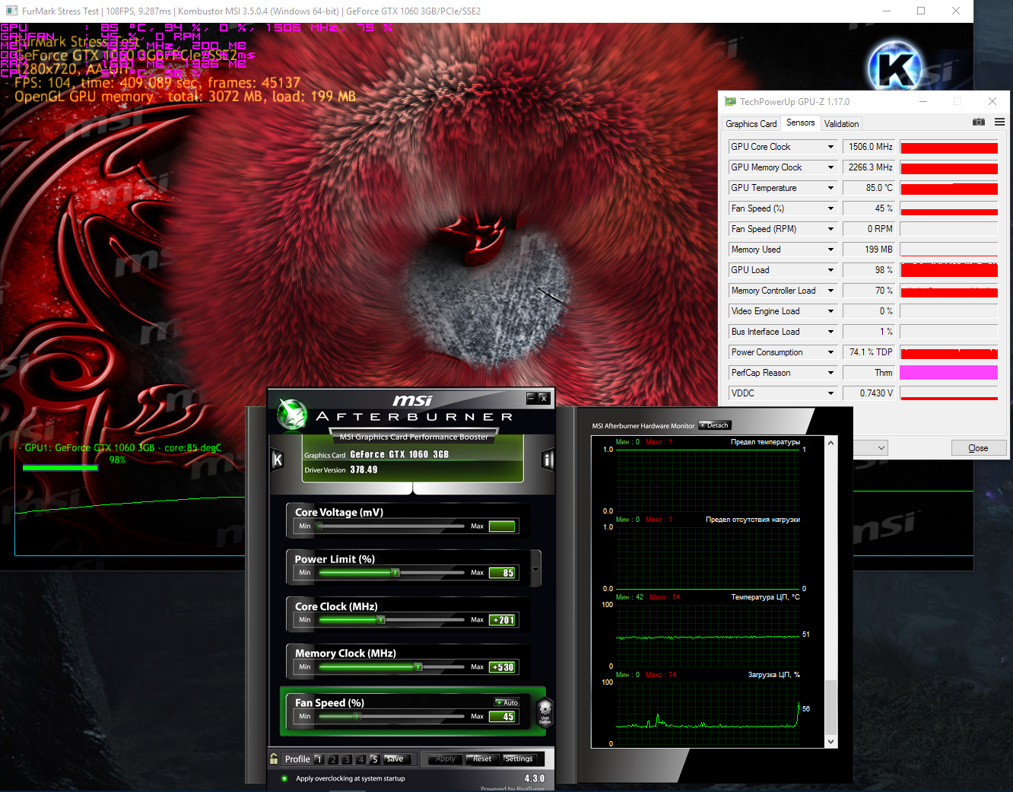Apply the Afterburner overclock settings
This screenshot has width=1013, height=792.
coord(446,759)
